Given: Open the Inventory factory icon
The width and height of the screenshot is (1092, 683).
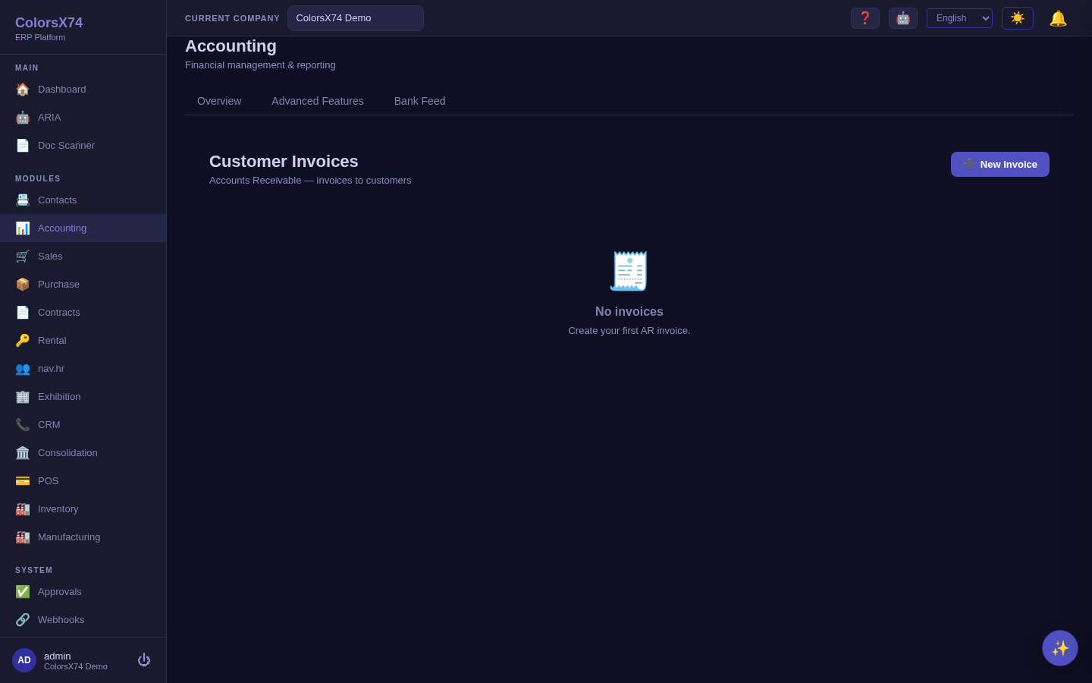Looking at the screenshot, I should 23,509.
